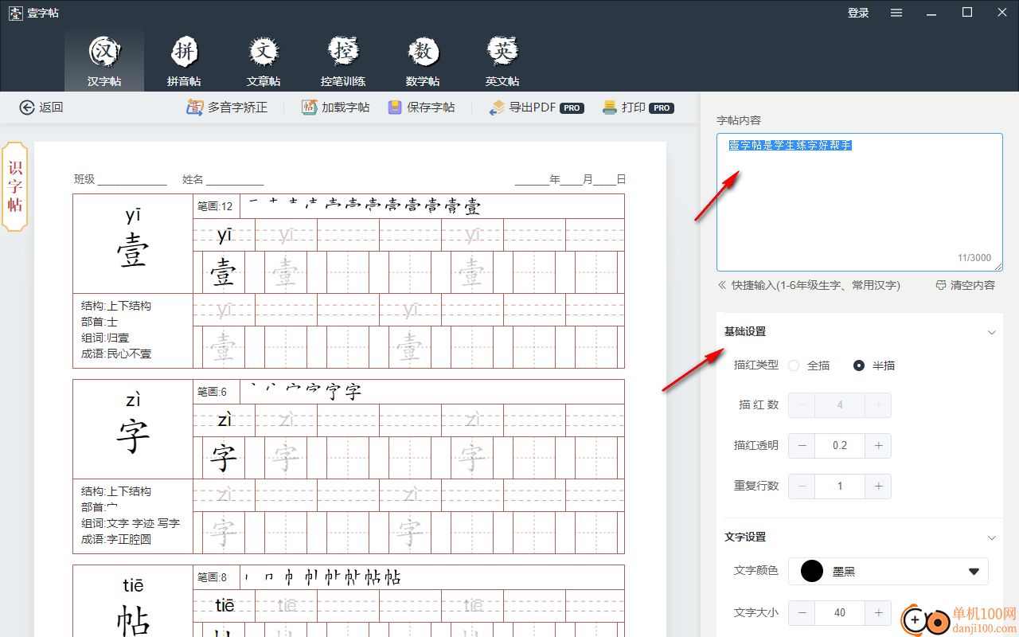Open the 英文帖 tab
This screenshot has height=637, width=1019.
502,61
